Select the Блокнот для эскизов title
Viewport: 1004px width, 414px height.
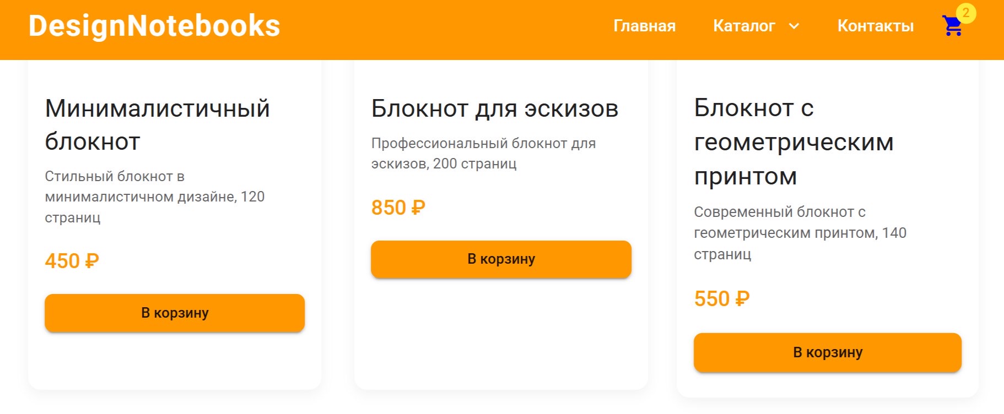(x=494, y=108)
